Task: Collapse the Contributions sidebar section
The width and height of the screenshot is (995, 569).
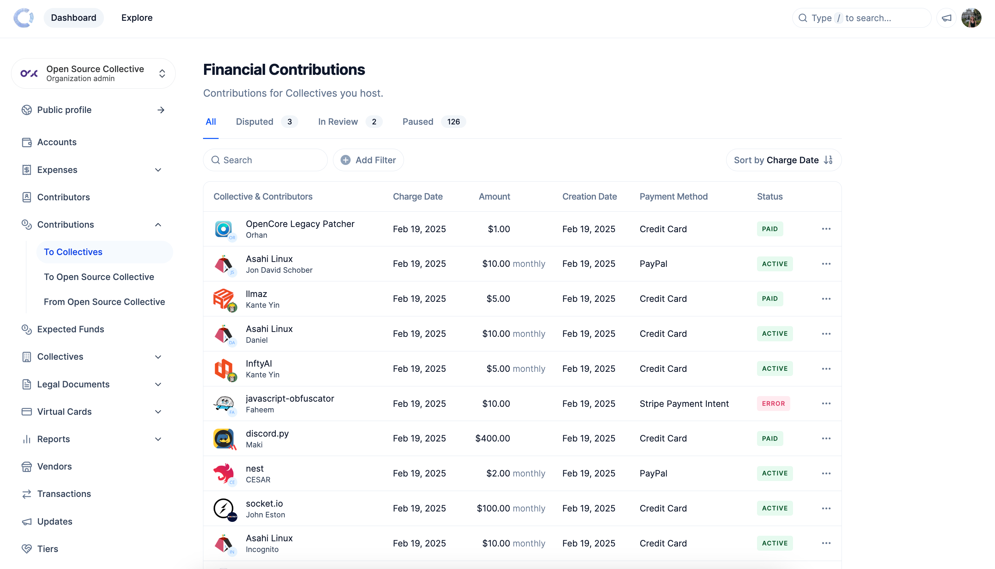Action: (158, 225)
